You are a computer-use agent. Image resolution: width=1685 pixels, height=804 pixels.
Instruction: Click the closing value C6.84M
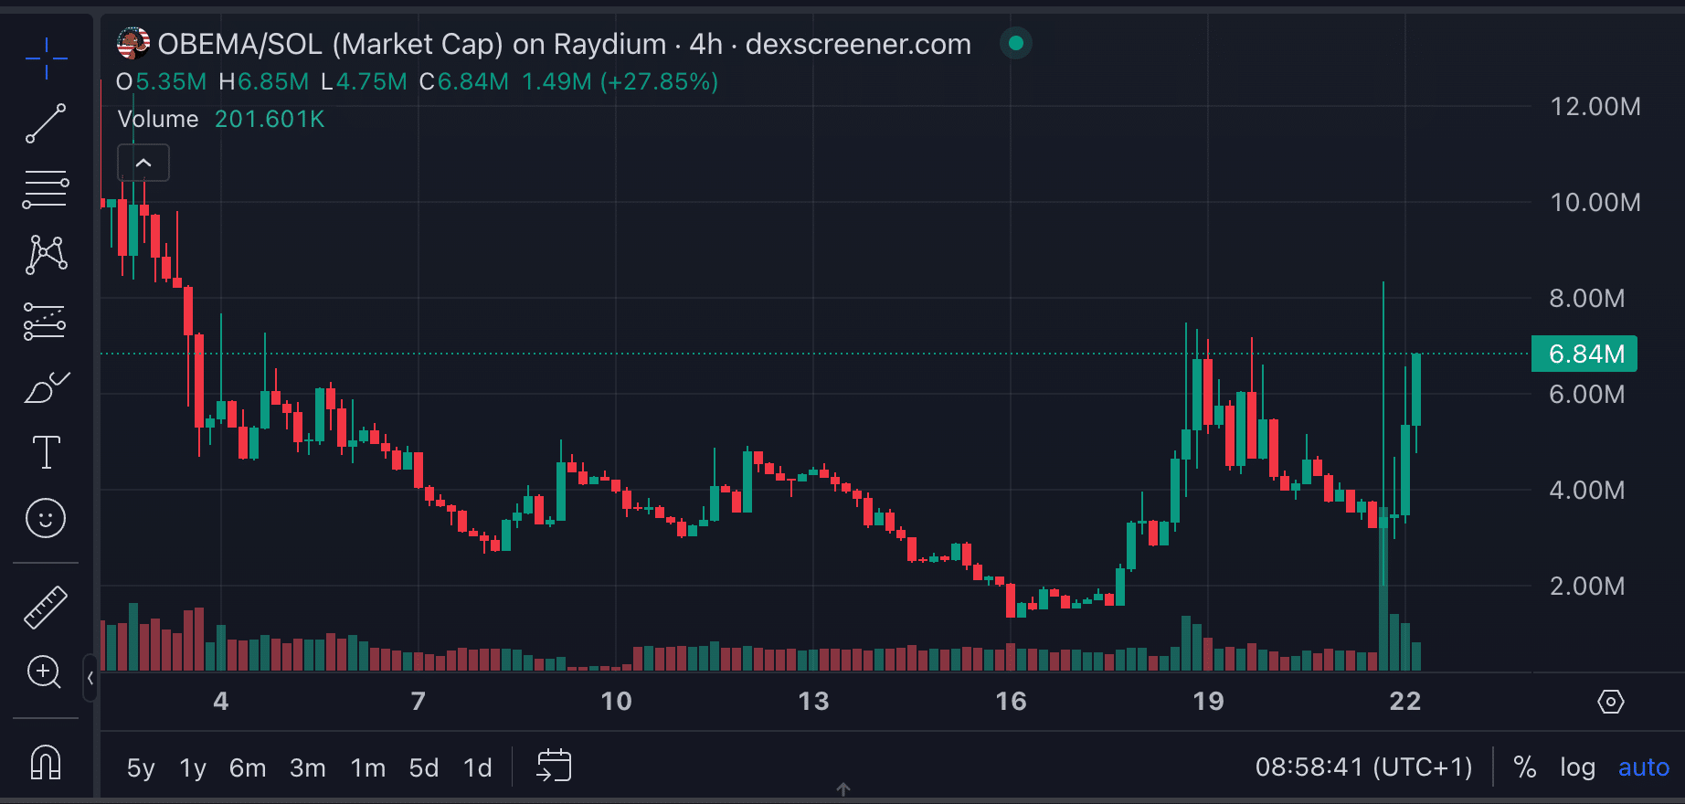click(464, 81)
